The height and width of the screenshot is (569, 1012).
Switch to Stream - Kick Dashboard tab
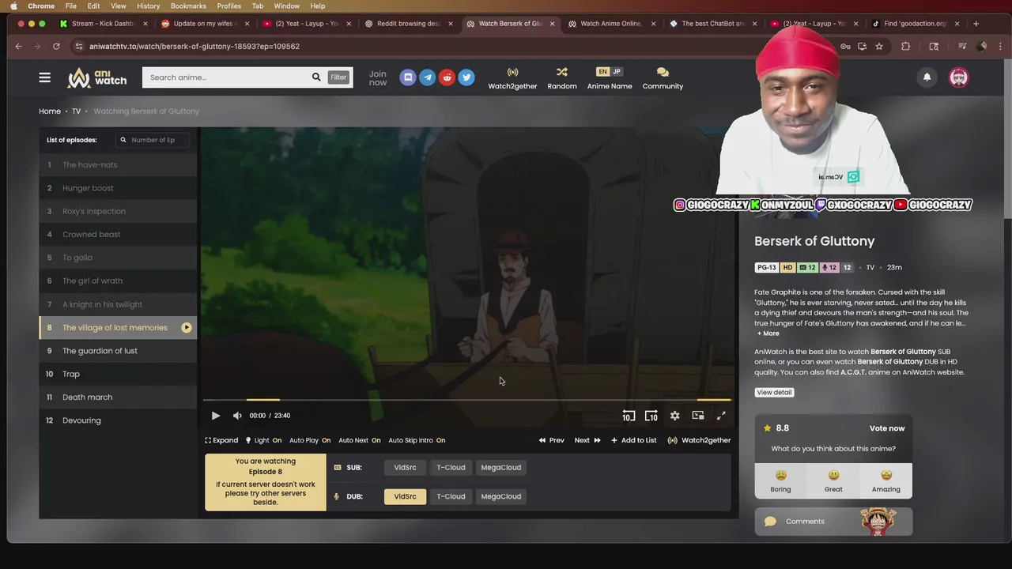tap(103, 24)
